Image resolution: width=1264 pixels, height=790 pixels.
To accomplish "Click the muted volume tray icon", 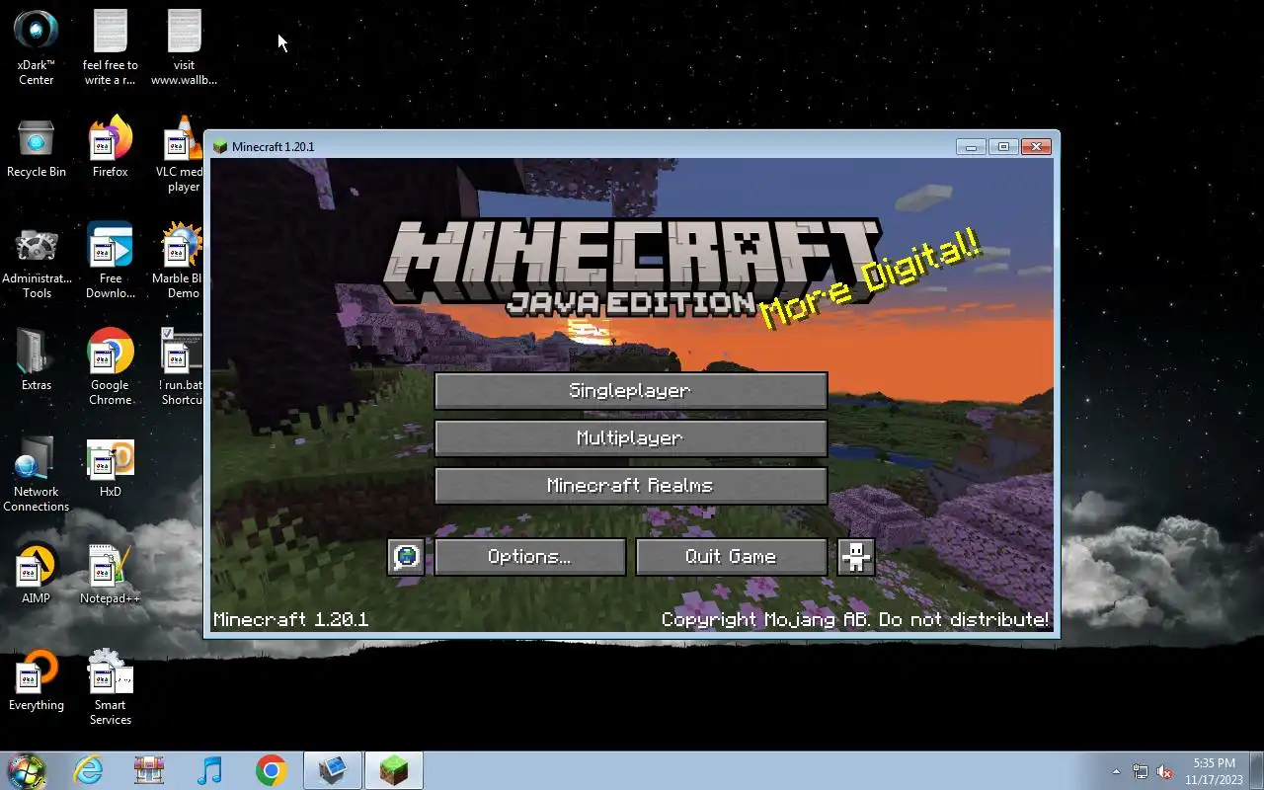I will (1164, 772).
